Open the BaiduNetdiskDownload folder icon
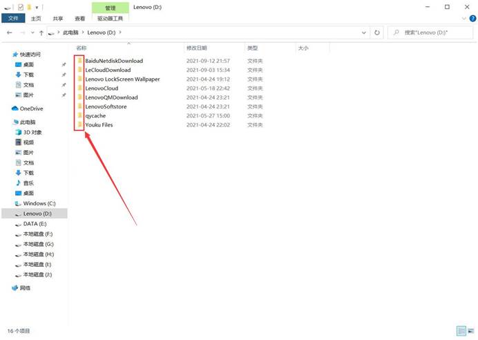 point(80,61)
